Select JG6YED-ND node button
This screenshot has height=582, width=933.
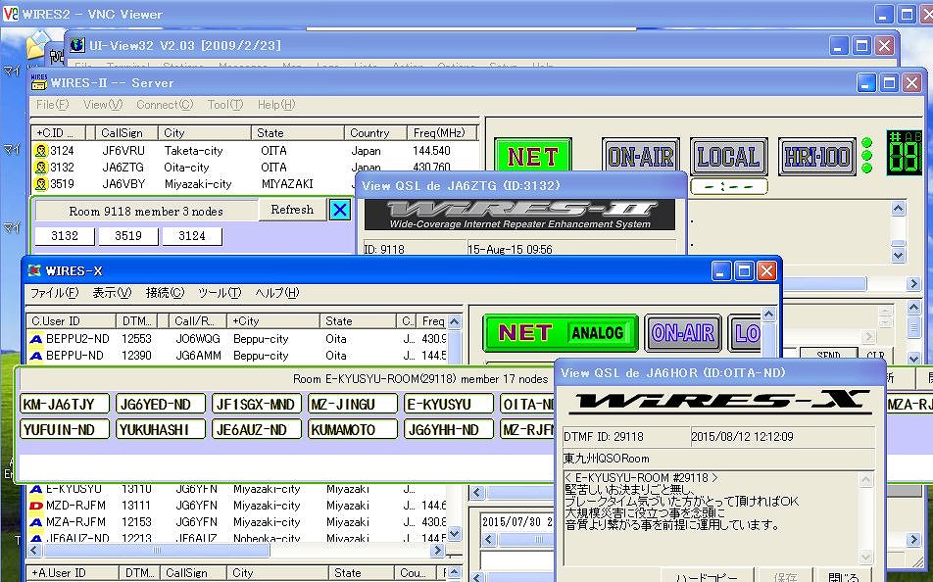(x=161, y=404)
